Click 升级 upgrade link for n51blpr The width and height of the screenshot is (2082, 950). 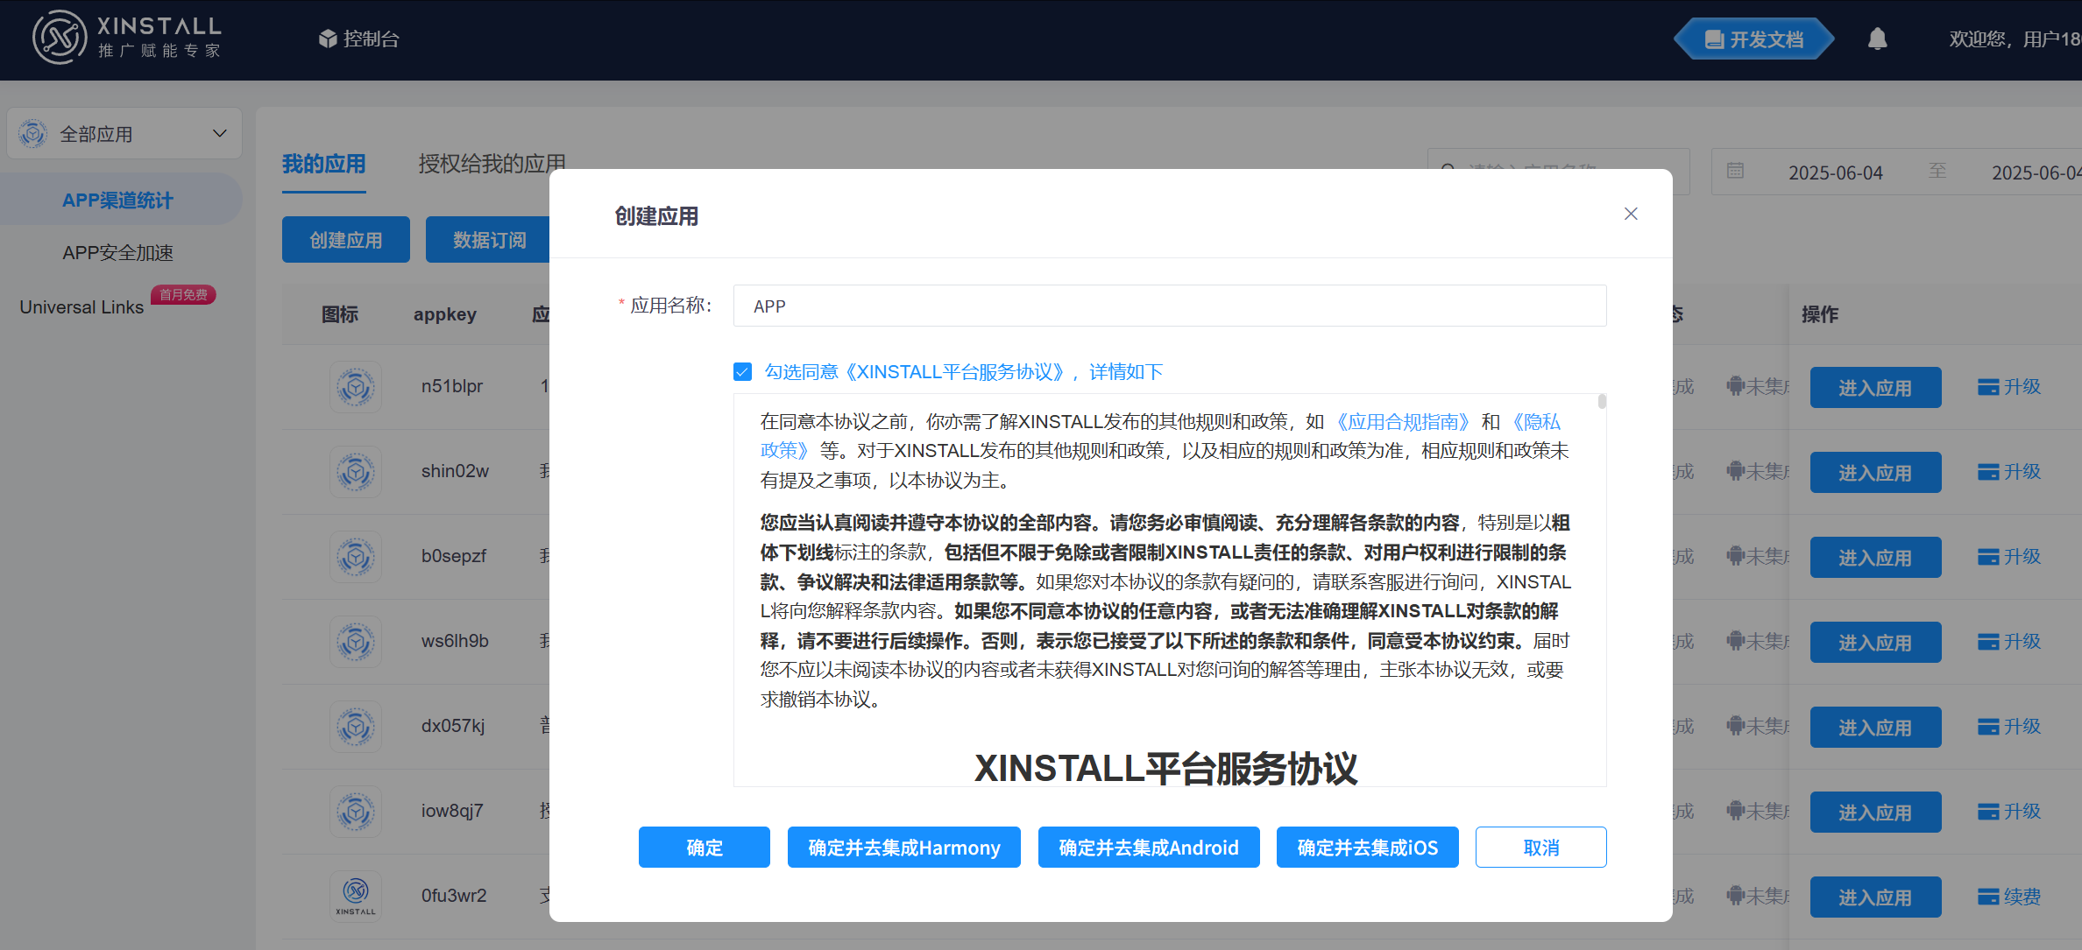pyautogui.click(x=2009, y=387)
